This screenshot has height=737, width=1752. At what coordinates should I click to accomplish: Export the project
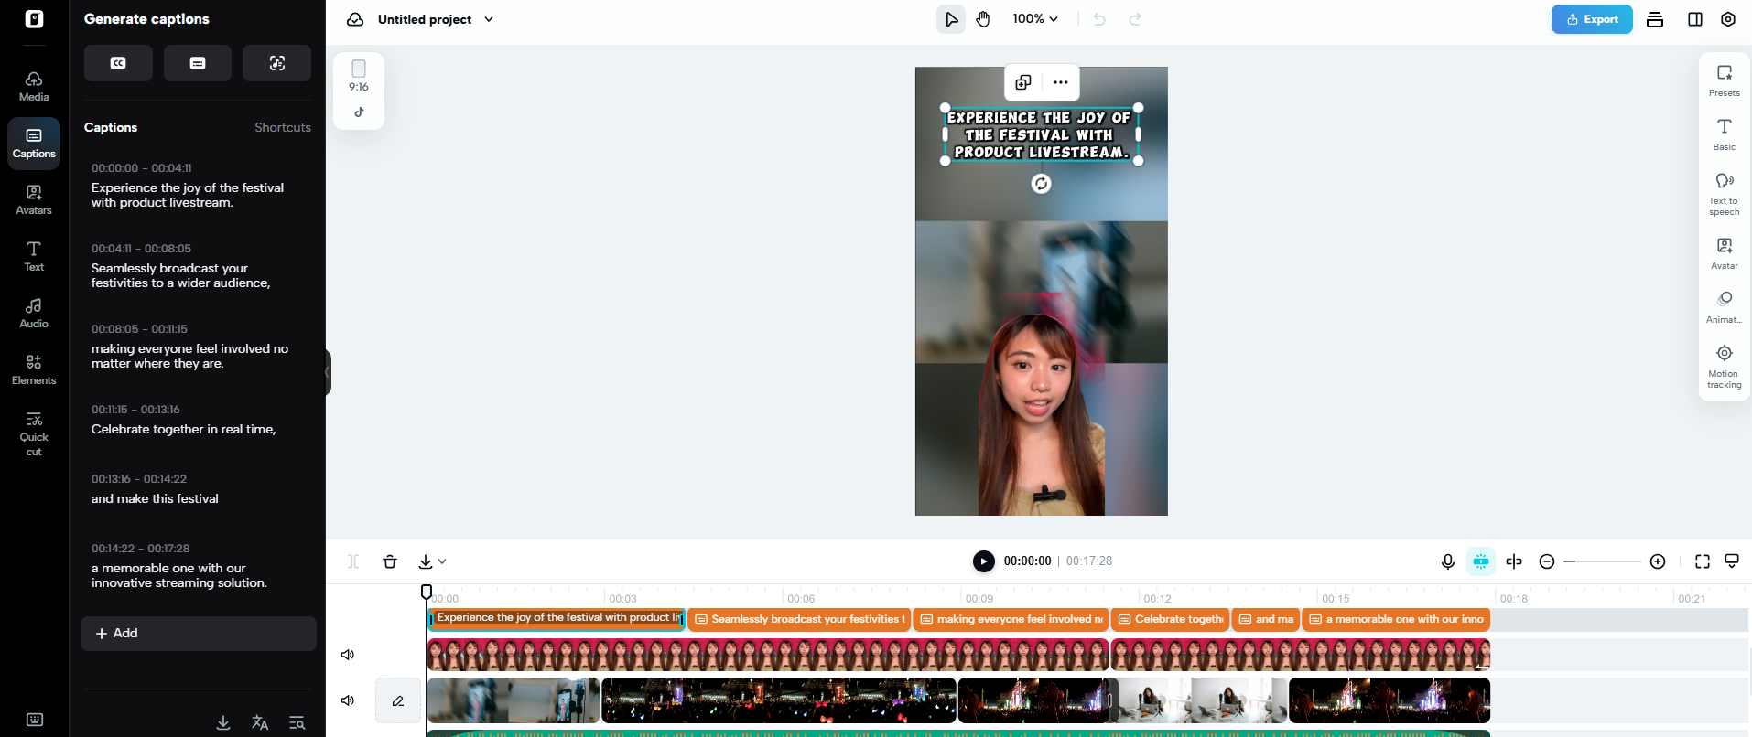pos(1592,19)
